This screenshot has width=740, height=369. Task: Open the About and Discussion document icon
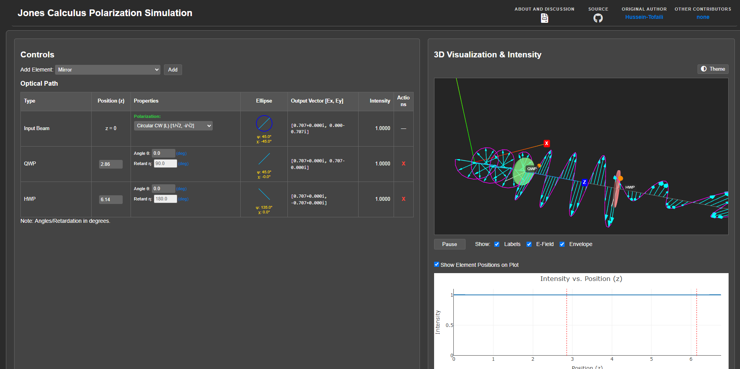coord(544,18)
